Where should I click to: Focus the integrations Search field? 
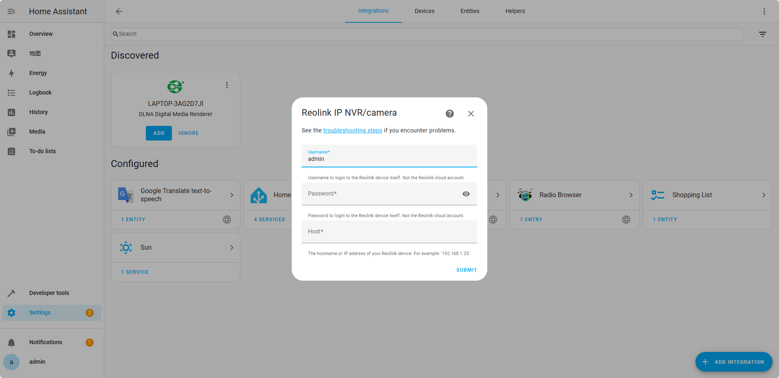(x=427, y=34)
